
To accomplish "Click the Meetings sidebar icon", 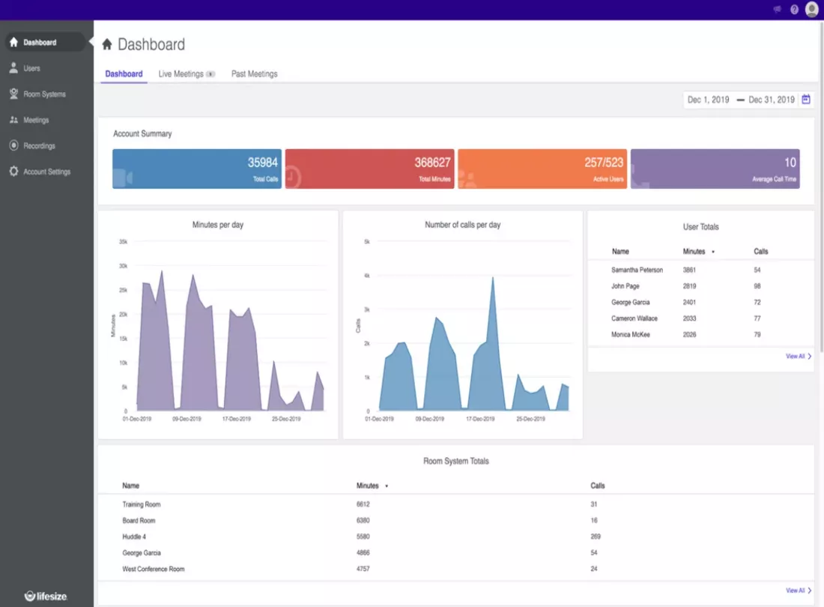I will pos(13,120).
